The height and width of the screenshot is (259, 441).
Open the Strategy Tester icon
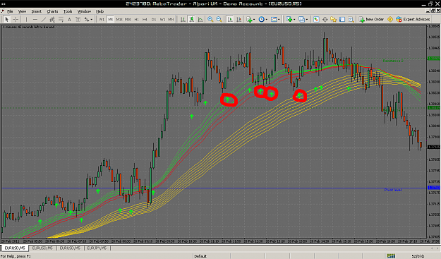pyautogui.click(x=351, y=19)
